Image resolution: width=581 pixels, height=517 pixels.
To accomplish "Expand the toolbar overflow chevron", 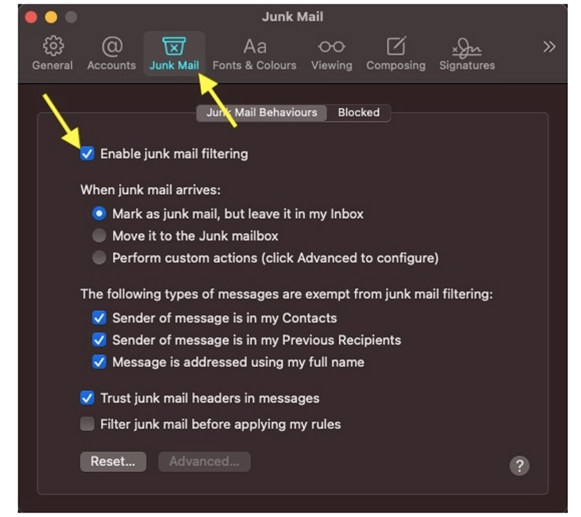I will click(549, 47).
